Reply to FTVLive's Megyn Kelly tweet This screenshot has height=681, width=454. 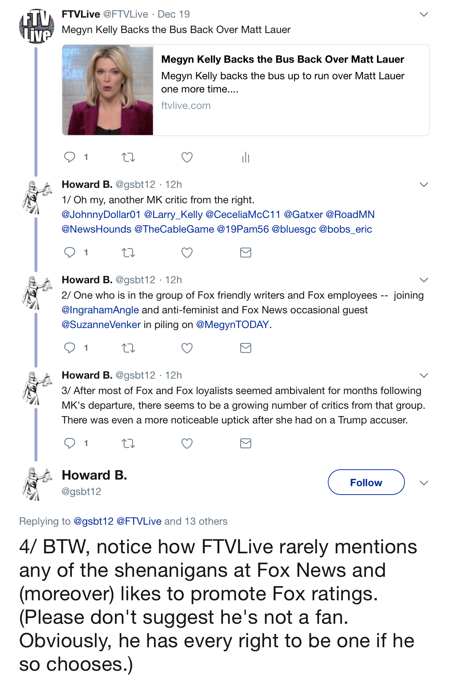(x=70, y=157)
